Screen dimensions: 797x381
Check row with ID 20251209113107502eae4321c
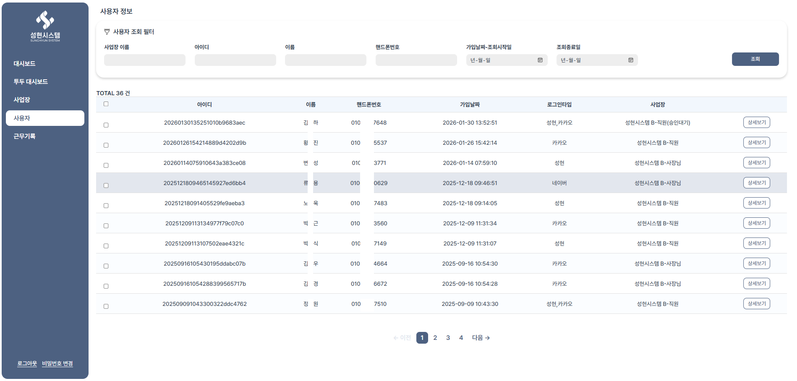[106, 246]
